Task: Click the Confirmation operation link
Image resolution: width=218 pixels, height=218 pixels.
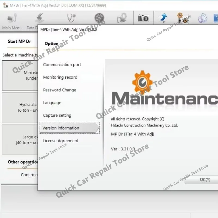Action: pos(29,175)
